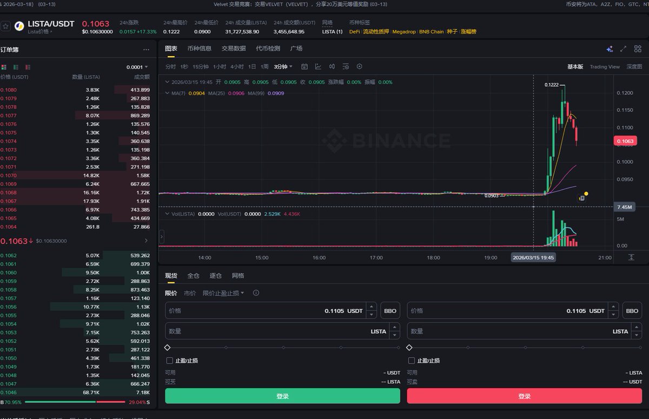This screenshot has height=419, width=649.
Task: Switch chart to Trading View mode
Action: pyautogui.click(x=605, y=67)
